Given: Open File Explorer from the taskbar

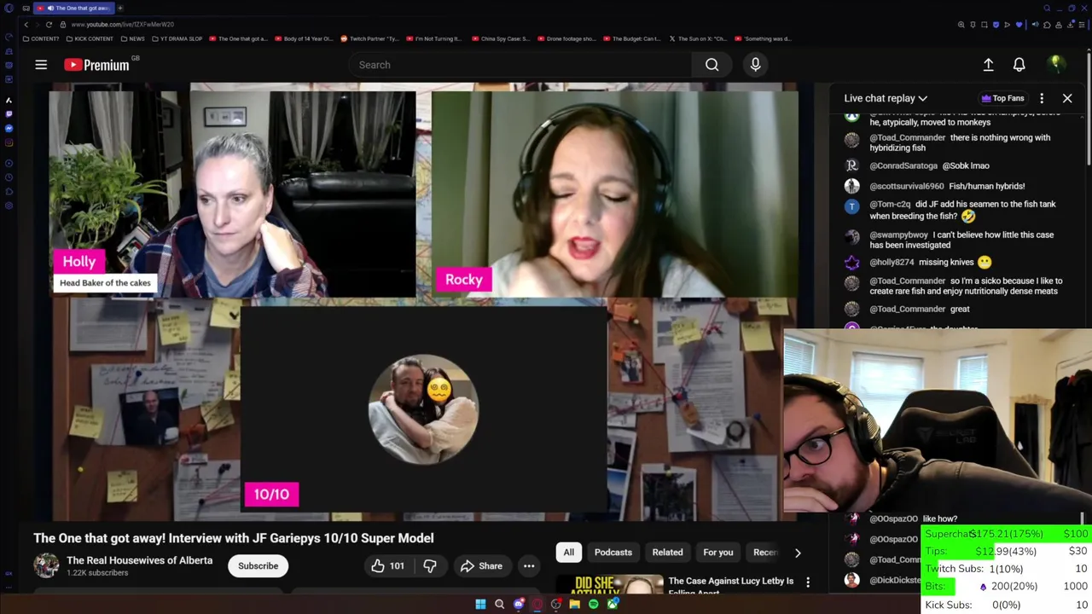Looking at the screenshot, I should coord(574,605).
